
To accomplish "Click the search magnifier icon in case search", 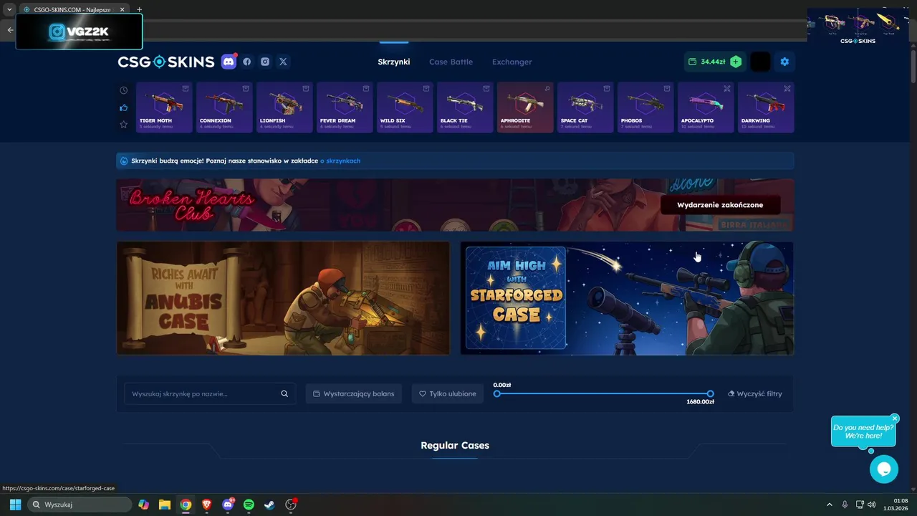I will click(x=284, y=393).
